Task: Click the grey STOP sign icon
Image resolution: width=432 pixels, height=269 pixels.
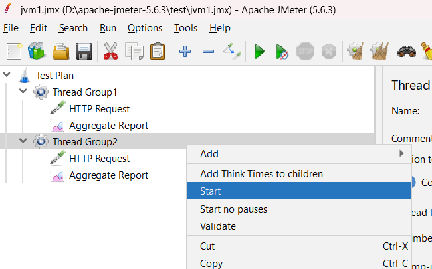Action: click(305, 51)
